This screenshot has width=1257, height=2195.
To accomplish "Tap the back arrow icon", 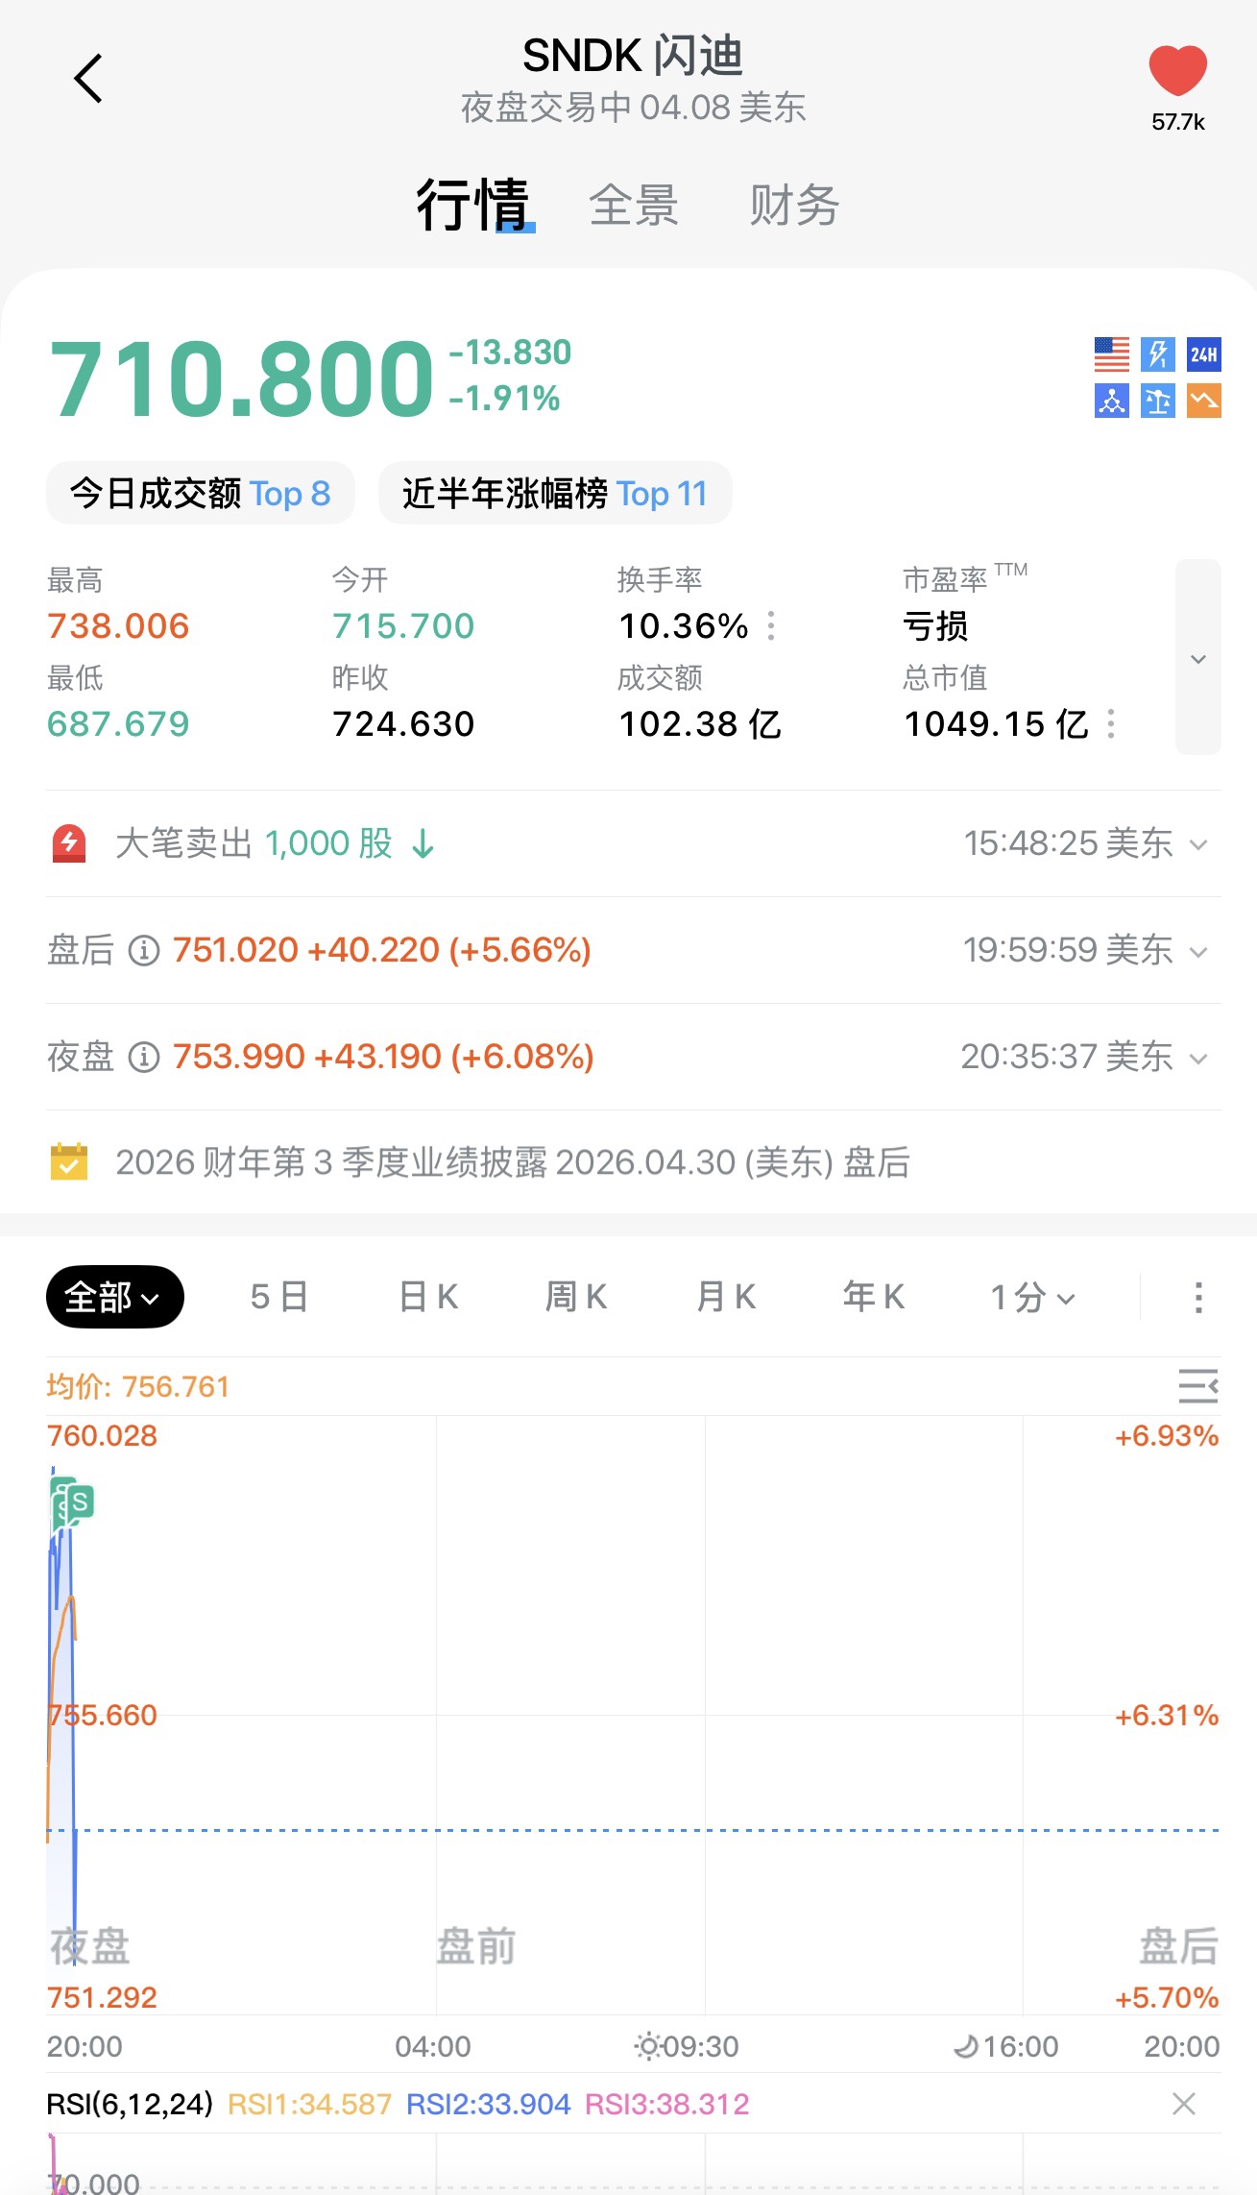I will pyautogui.click(x=88, y=78).
